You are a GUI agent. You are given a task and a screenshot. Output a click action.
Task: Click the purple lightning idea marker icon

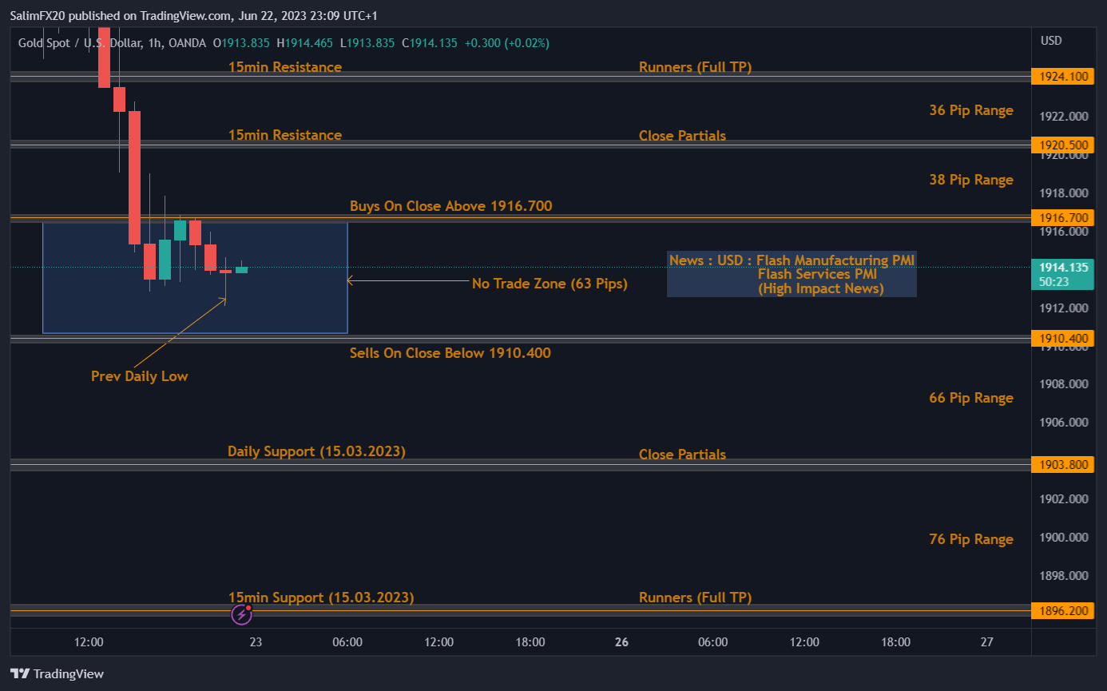243,614
